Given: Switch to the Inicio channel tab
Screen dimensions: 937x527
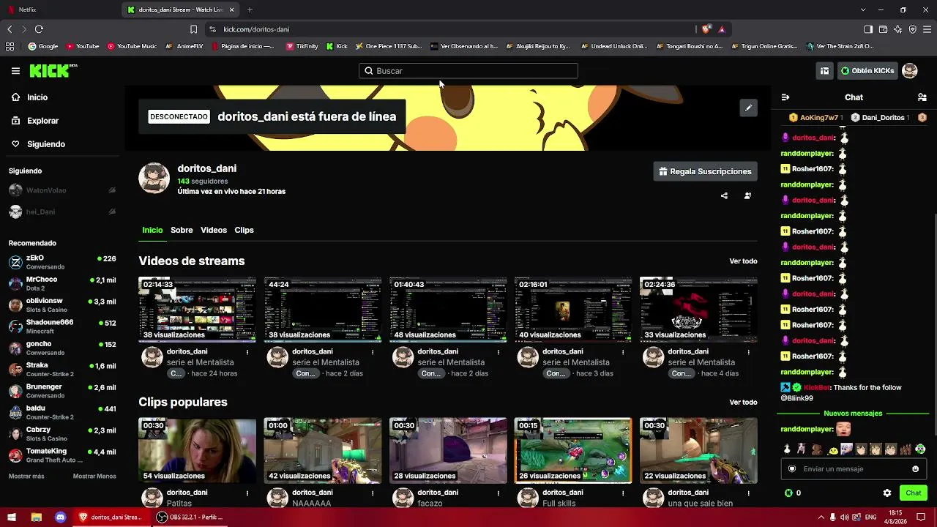Looking at the screenshot, I should pos(152,230).
